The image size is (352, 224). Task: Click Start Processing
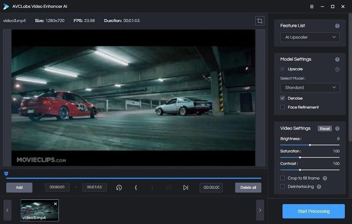313,211
